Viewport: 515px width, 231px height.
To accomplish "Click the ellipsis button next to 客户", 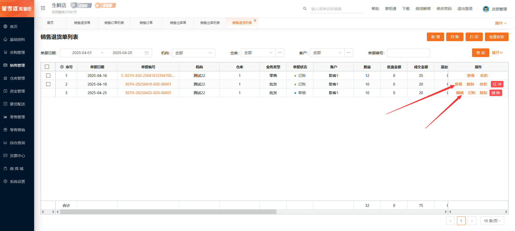I will (348, 53).
